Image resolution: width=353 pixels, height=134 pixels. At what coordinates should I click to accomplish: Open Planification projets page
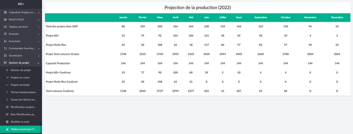23,107
